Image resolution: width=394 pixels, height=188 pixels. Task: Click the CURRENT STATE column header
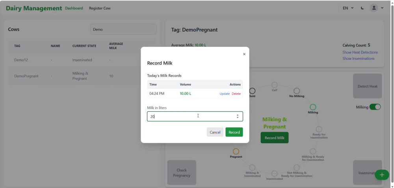(x=84, y=46)
